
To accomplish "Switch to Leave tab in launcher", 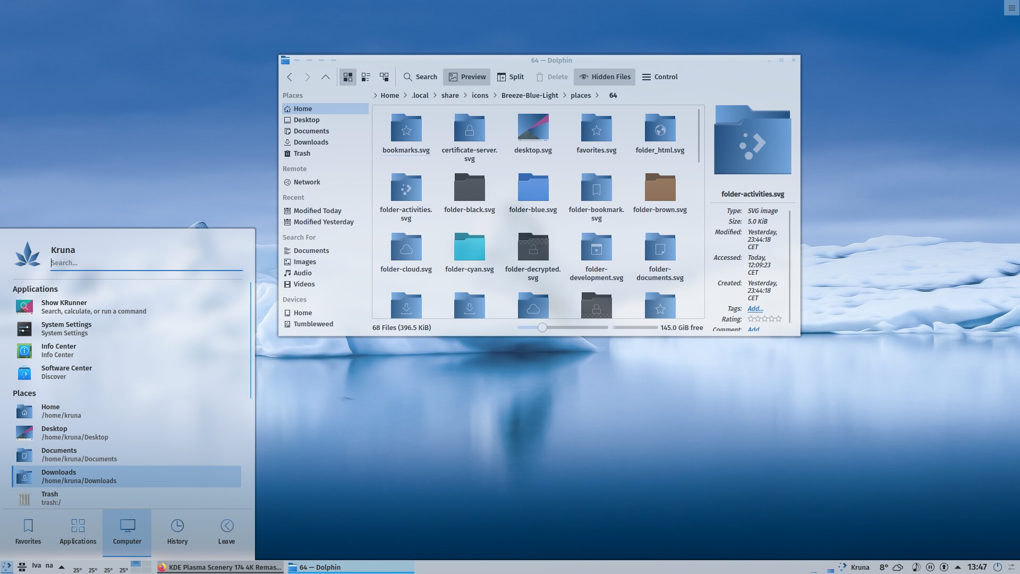I will [226, 532].
